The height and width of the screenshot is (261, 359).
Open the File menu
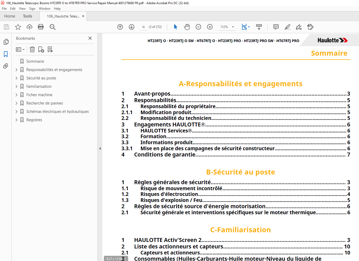click(x=4, y=9)
